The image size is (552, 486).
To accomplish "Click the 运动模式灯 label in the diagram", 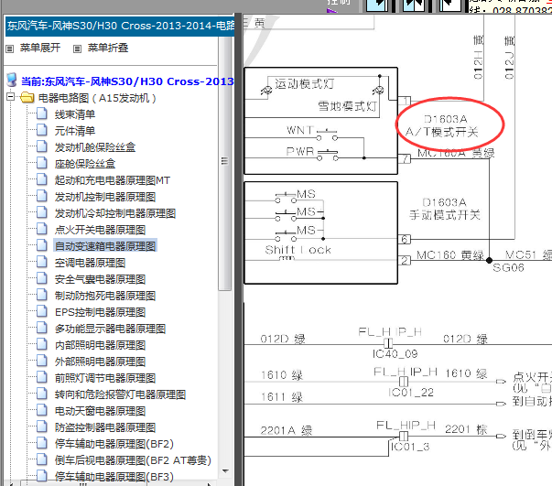I will (x=305, y=84).
